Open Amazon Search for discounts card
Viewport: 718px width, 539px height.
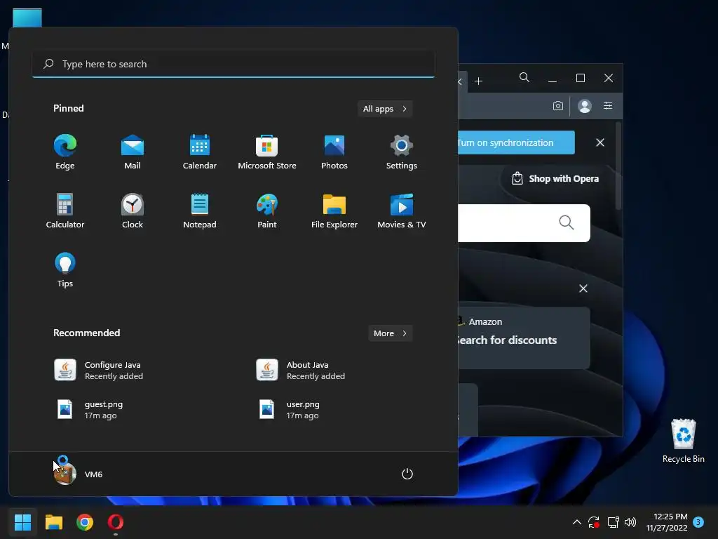click(524, 338)
